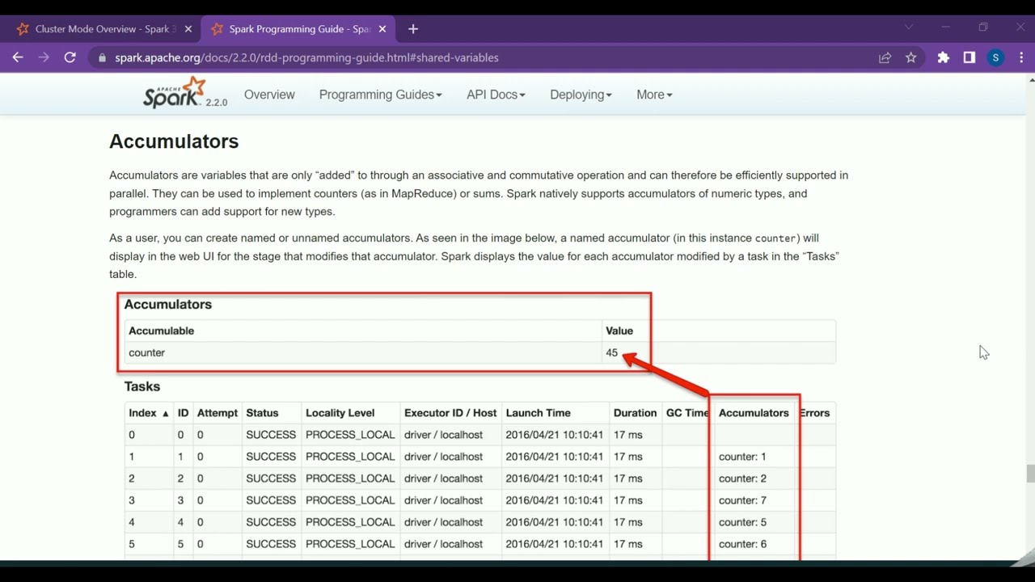This screenshot has width=1035, height=582.
Task: Close the Spark Programming Guide tab
Action: [382, 29]
